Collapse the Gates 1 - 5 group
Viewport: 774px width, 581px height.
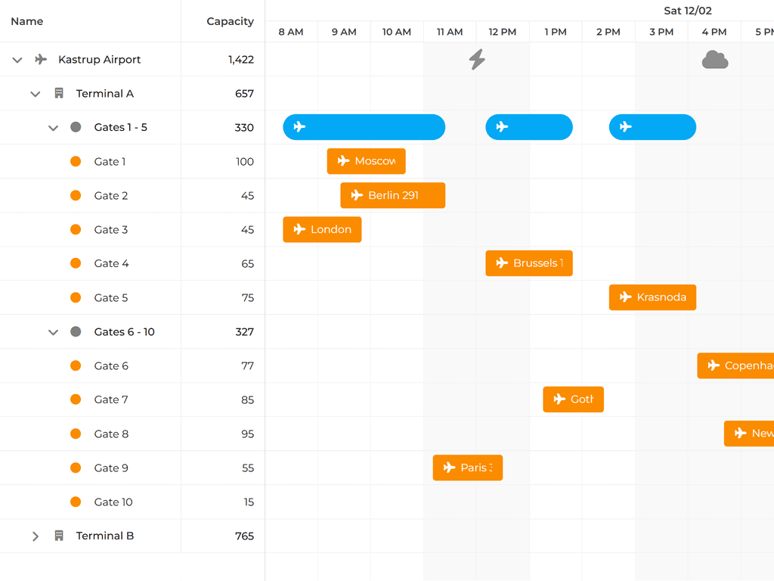[x=53, y=128]
